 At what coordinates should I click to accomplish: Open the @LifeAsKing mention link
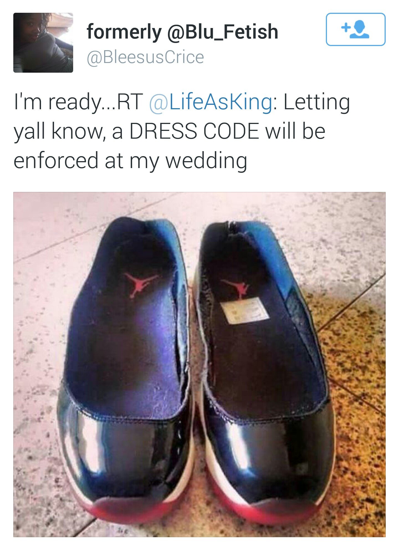click(211, 102)
